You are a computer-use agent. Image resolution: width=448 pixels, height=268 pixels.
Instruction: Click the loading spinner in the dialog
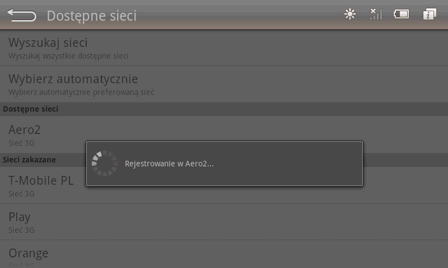[x=104, y=164]
